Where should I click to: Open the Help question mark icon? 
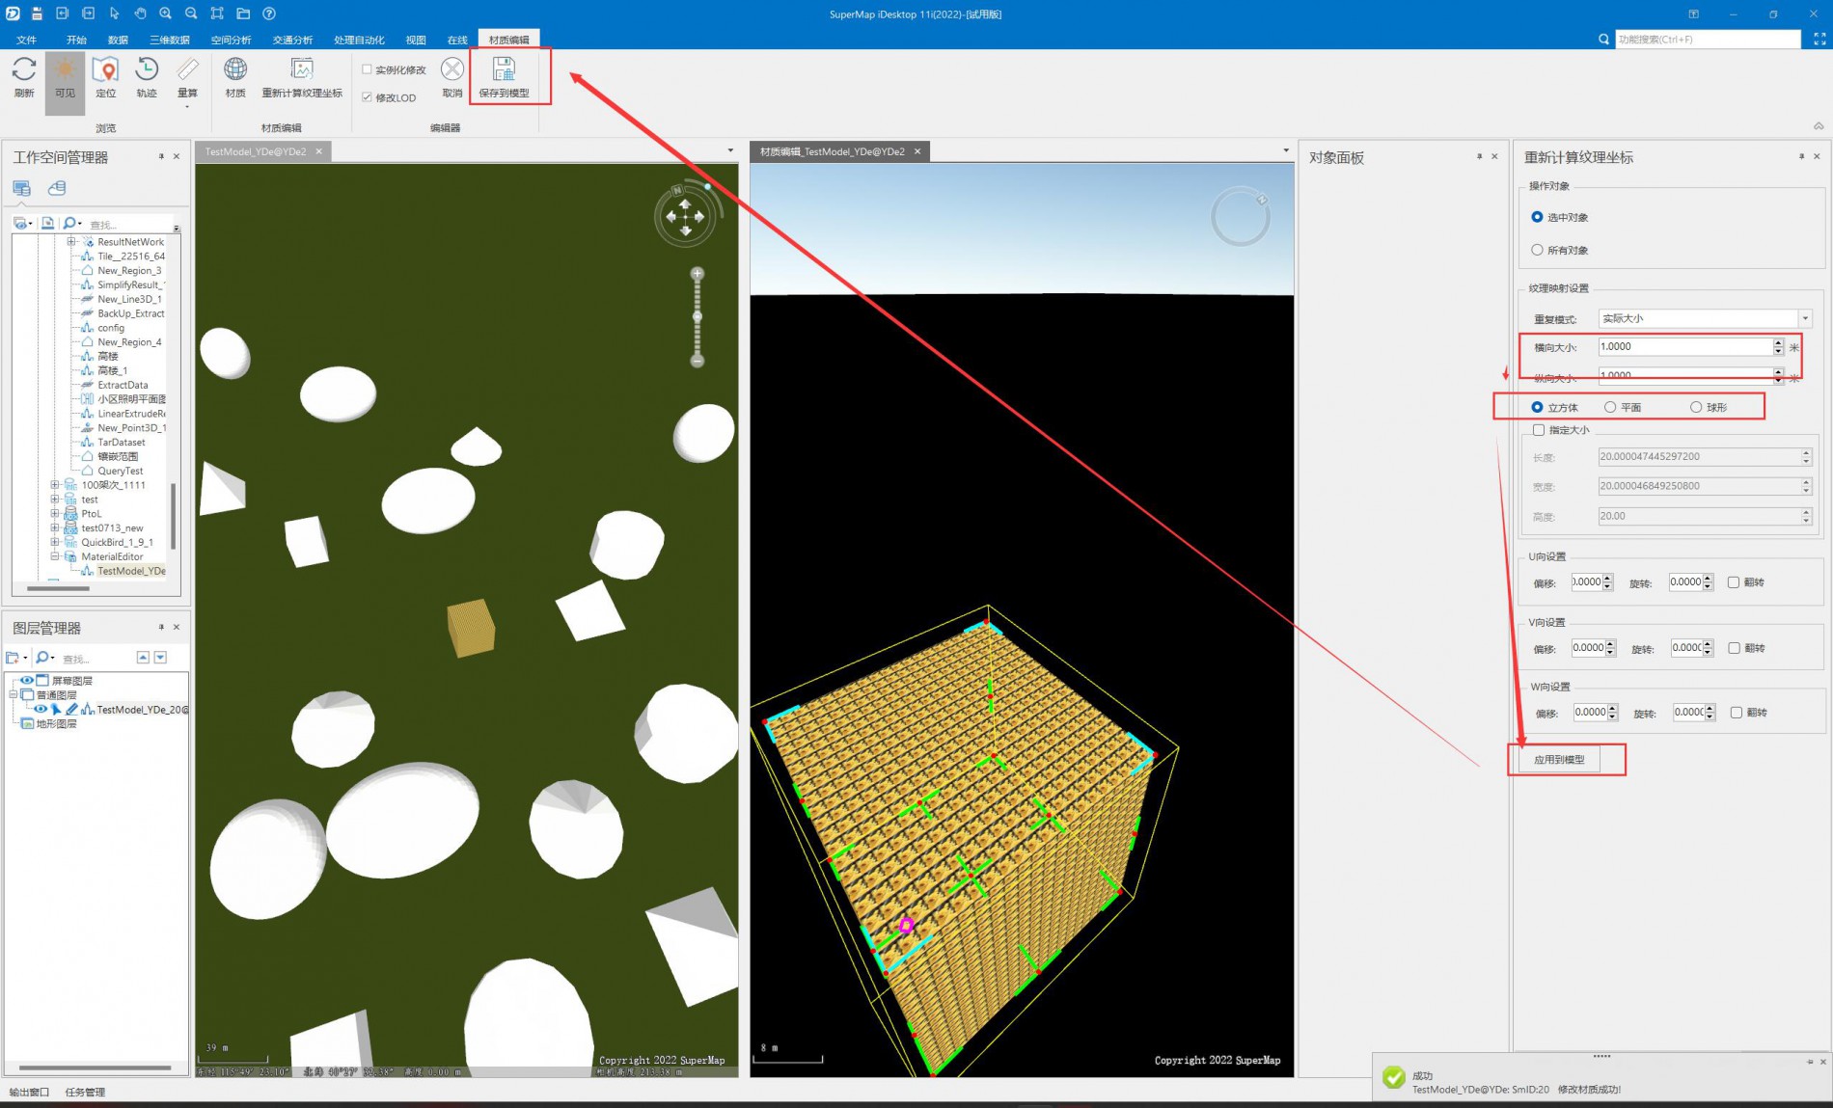(269, 14)
